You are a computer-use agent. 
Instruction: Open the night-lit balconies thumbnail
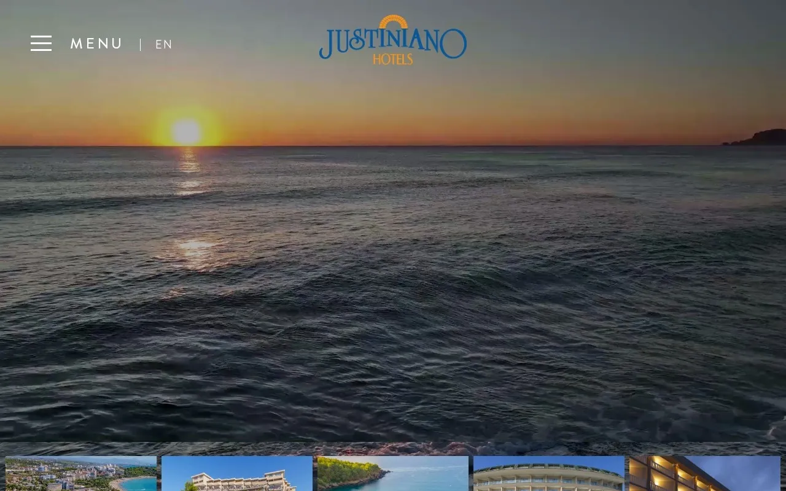[705, 473]
